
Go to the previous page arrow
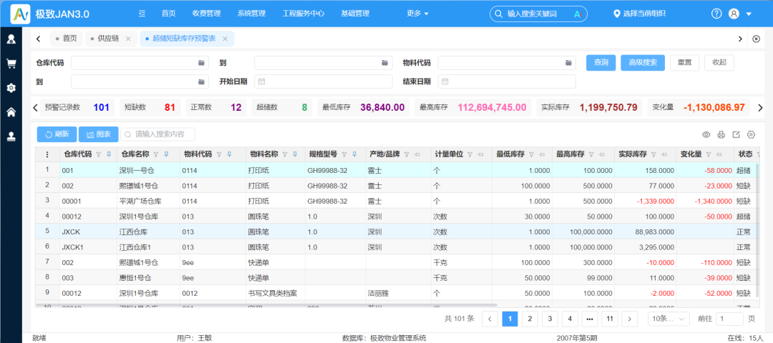(x=490, y=319)
